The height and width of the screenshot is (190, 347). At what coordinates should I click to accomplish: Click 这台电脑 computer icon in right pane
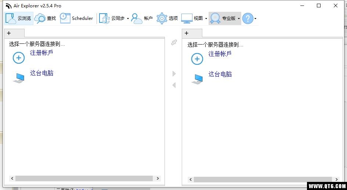click(x=197, y=79)
